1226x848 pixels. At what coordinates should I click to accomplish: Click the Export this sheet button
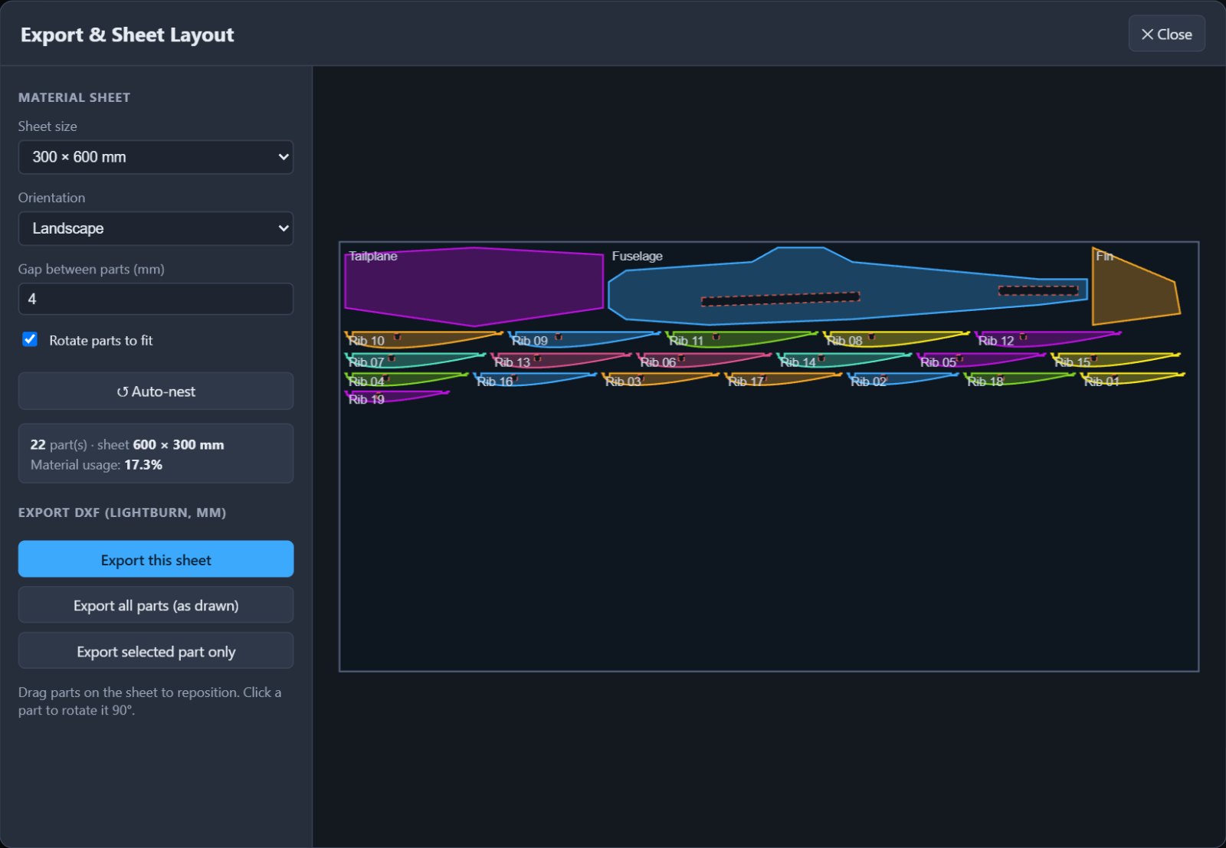(156, 559)
